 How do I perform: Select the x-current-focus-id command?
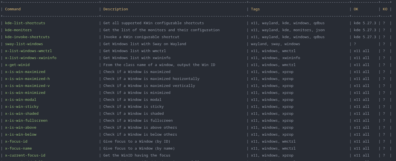[x=25, y=155]
